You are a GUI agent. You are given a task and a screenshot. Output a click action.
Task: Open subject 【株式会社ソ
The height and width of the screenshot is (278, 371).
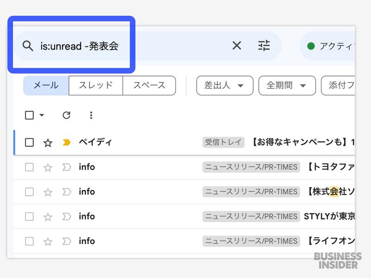click(x=331, y=191)
